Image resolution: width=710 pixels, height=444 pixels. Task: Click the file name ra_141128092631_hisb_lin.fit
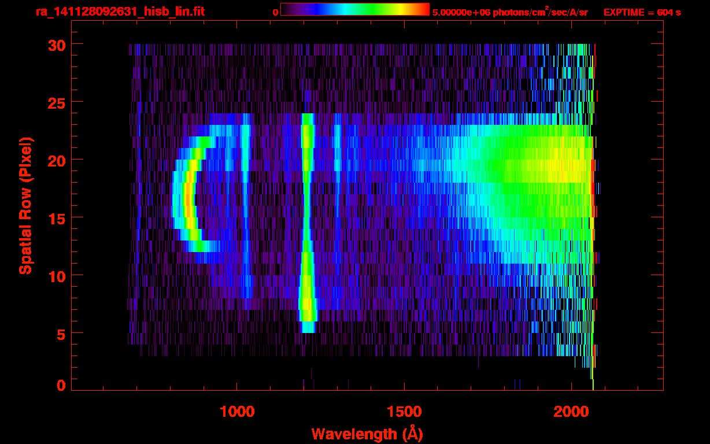tap(120, 11)
